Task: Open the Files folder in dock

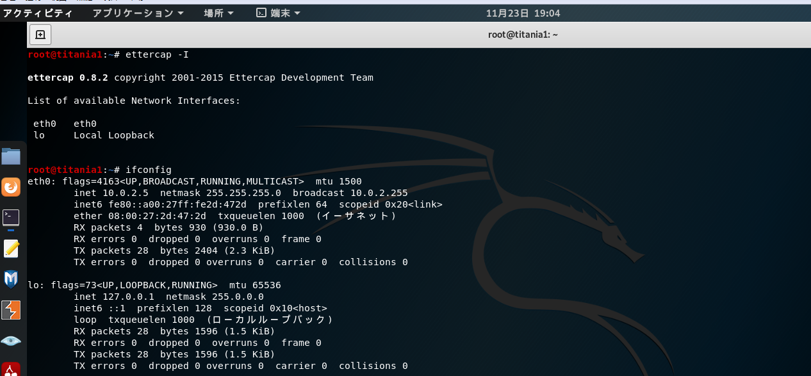Action: click(11, 156)
